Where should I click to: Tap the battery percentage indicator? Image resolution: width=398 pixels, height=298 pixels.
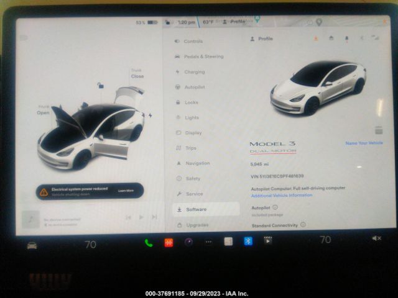click(x=147, y=22)
